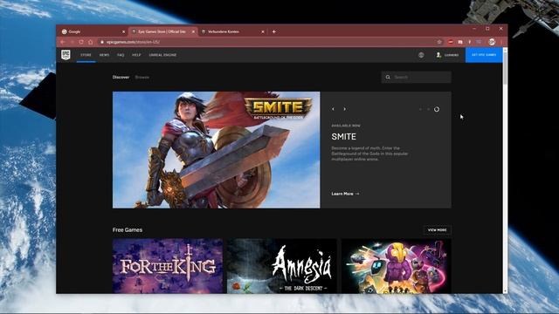This screenshot has height=314, width=559.
Task: Click the red ad-blocker extension icon
Action: click(451, 42)
